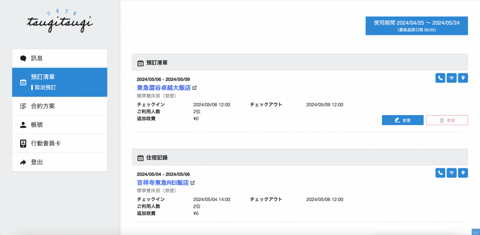Go to the 帳號 account page
This screenshot has height=235, width=480.
pyautogui.click(x=60, y=125)
